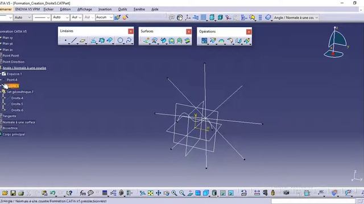This screenshot has width=364, height=204.
Task: Open the Angle / Normale à une courbe dropdown
Action: point(296,18)
